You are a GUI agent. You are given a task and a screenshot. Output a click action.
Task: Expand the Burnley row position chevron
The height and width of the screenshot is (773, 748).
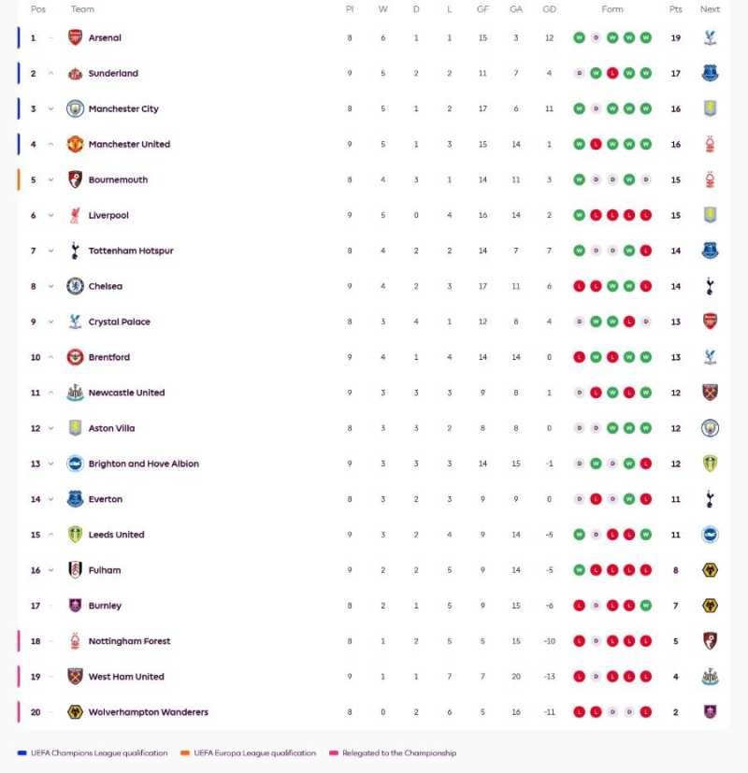tap(50, 606)
